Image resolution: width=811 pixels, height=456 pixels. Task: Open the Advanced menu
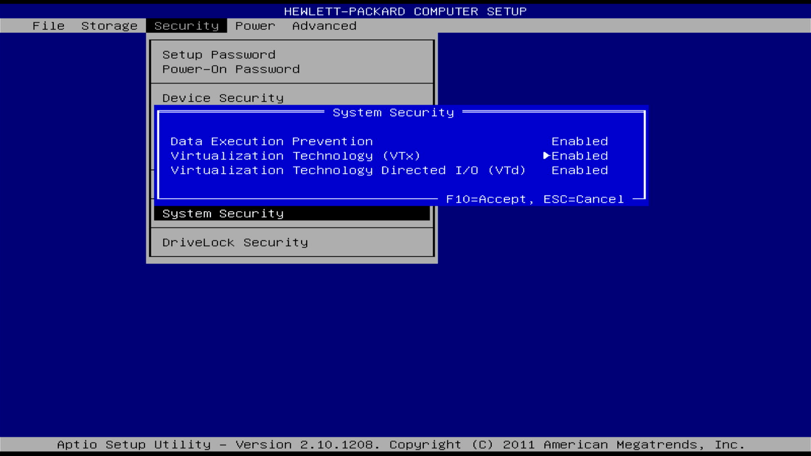pos(324,26)
